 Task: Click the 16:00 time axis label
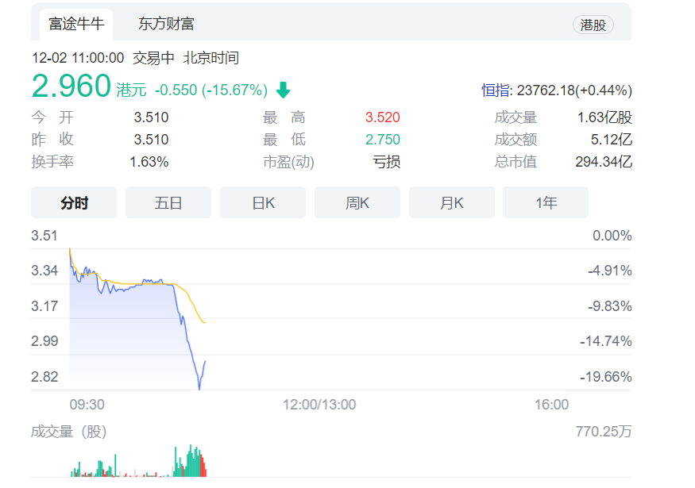click(x=551, y=405)
